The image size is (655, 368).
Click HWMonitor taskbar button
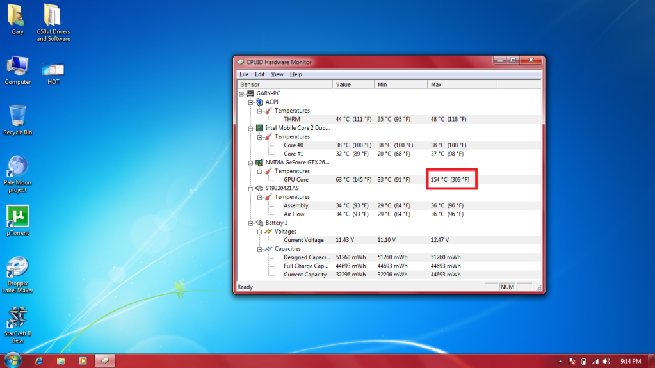click(105, 361)
